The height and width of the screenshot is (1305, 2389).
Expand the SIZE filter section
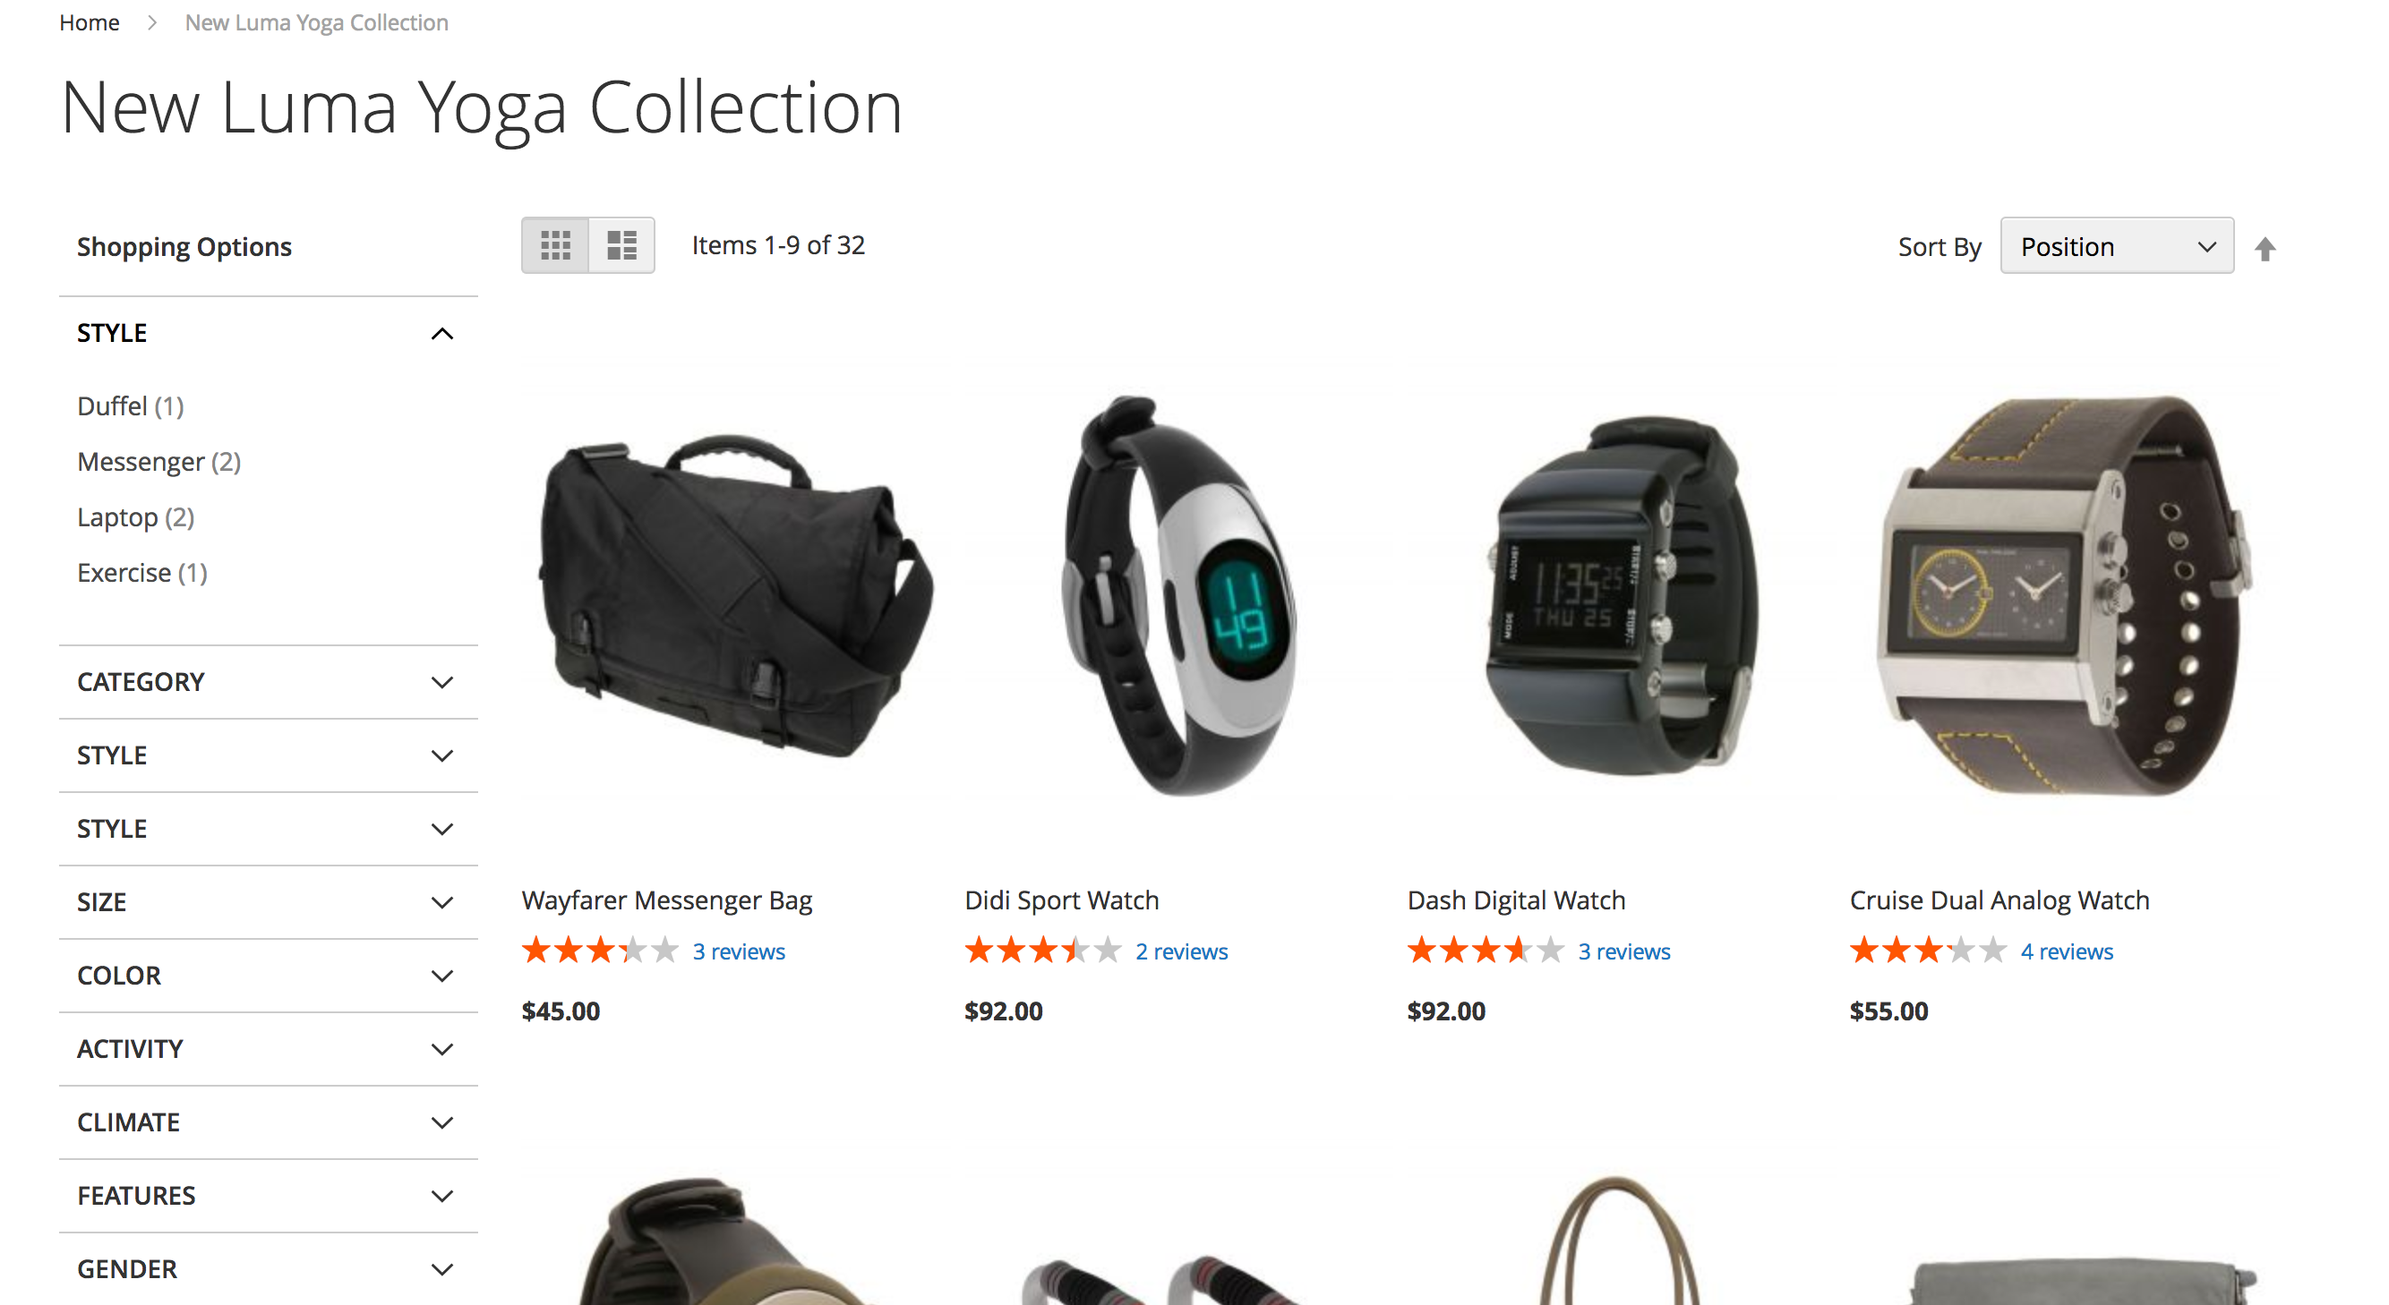(x=268, y=903)
